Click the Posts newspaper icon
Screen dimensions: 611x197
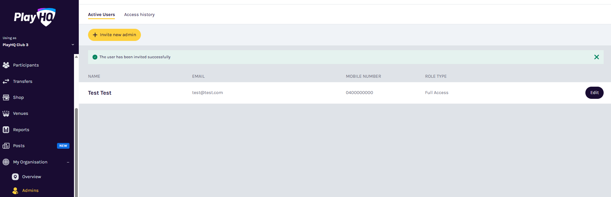pyautogui.click(x=6, y=146)
